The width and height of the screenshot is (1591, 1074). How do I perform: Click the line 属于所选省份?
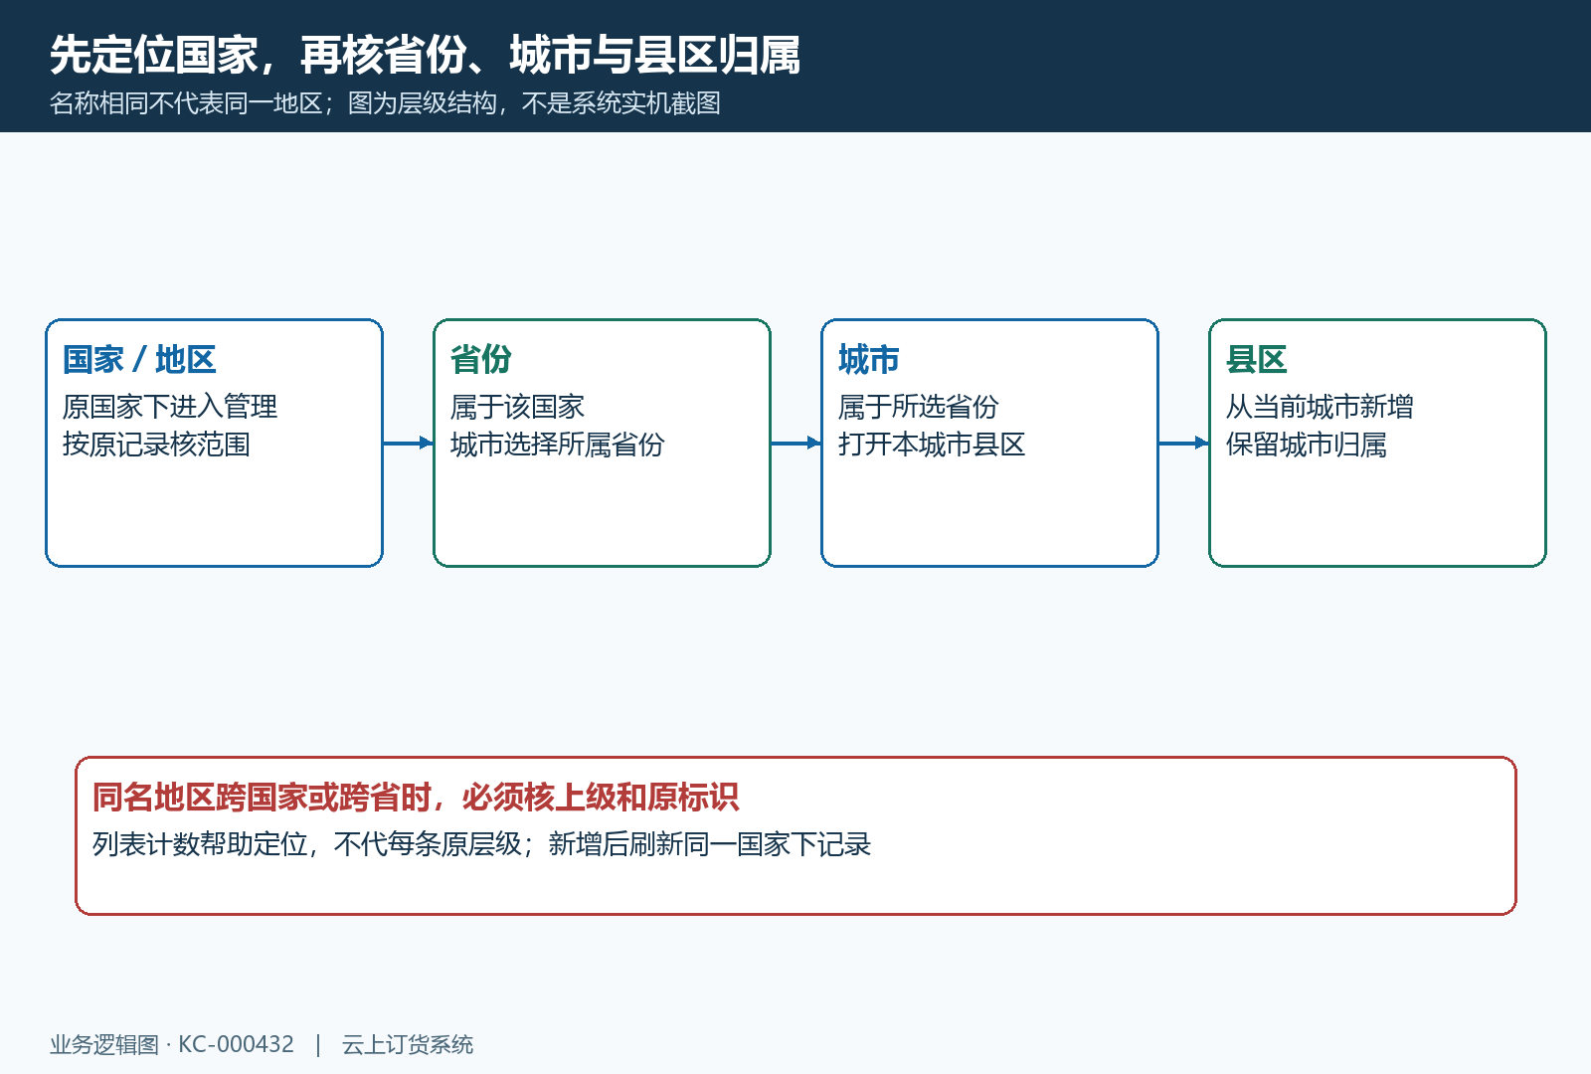pos(918,407)
